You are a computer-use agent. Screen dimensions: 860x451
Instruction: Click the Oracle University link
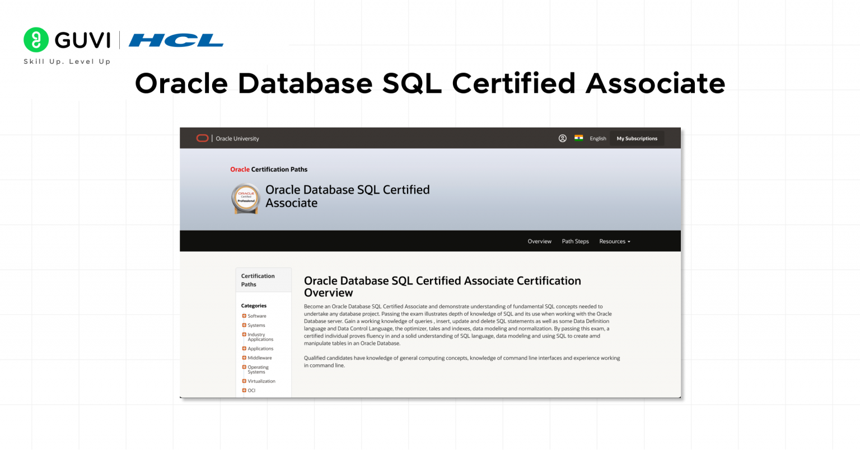pyautogui.click(x=236, y=138)
